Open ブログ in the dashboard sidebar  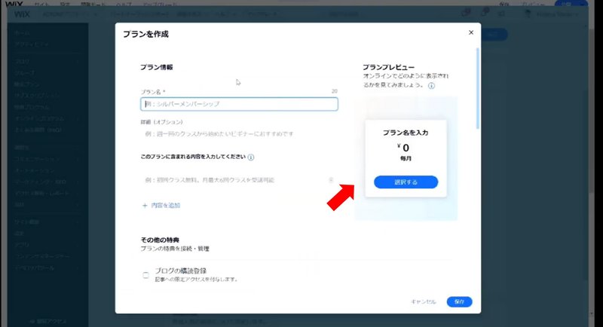(22, 62)
